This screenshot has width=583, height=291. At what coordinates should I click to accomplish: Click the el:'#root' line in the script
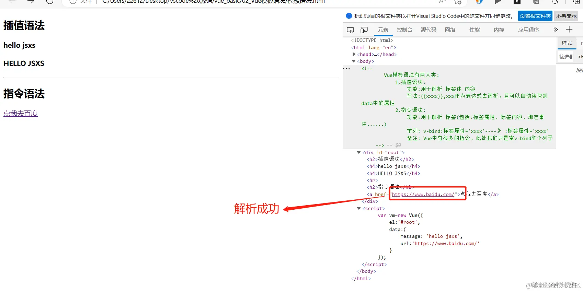point(404,222)
